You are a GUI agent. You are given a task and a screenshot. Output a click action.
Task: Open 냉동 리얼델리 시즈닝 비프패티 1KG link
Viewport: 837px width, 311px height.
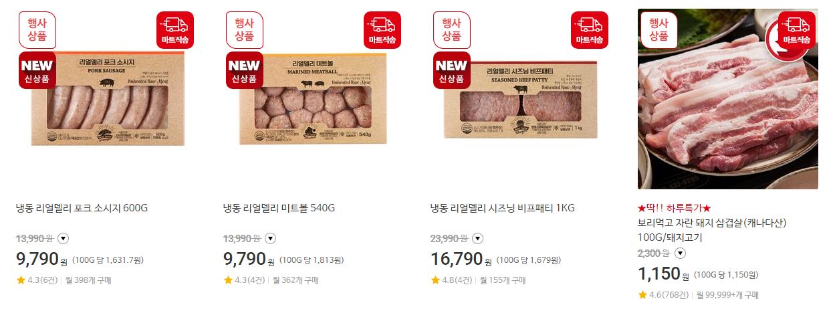(502, 208)
